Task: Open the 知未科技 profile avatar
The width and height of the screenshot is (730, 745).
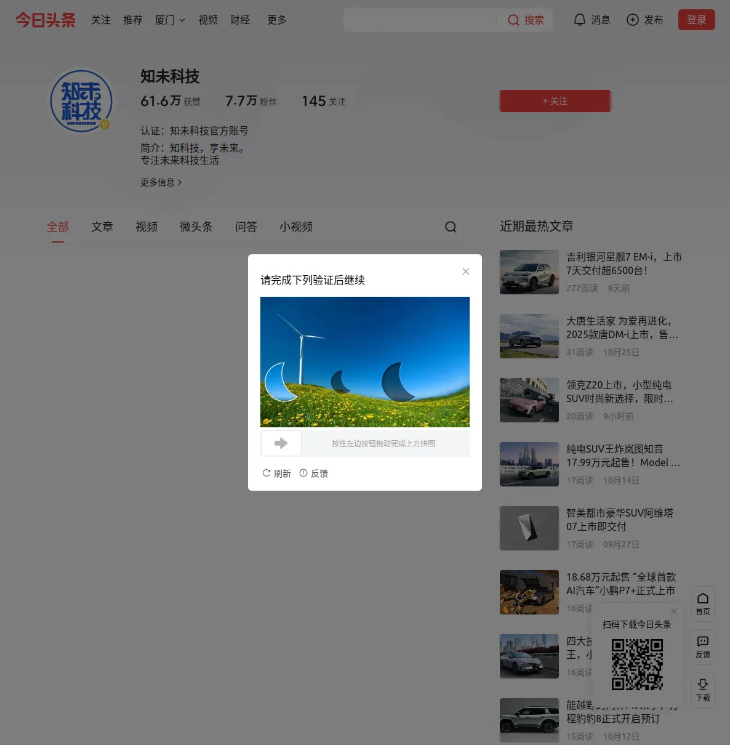Action: coord(81,101)
